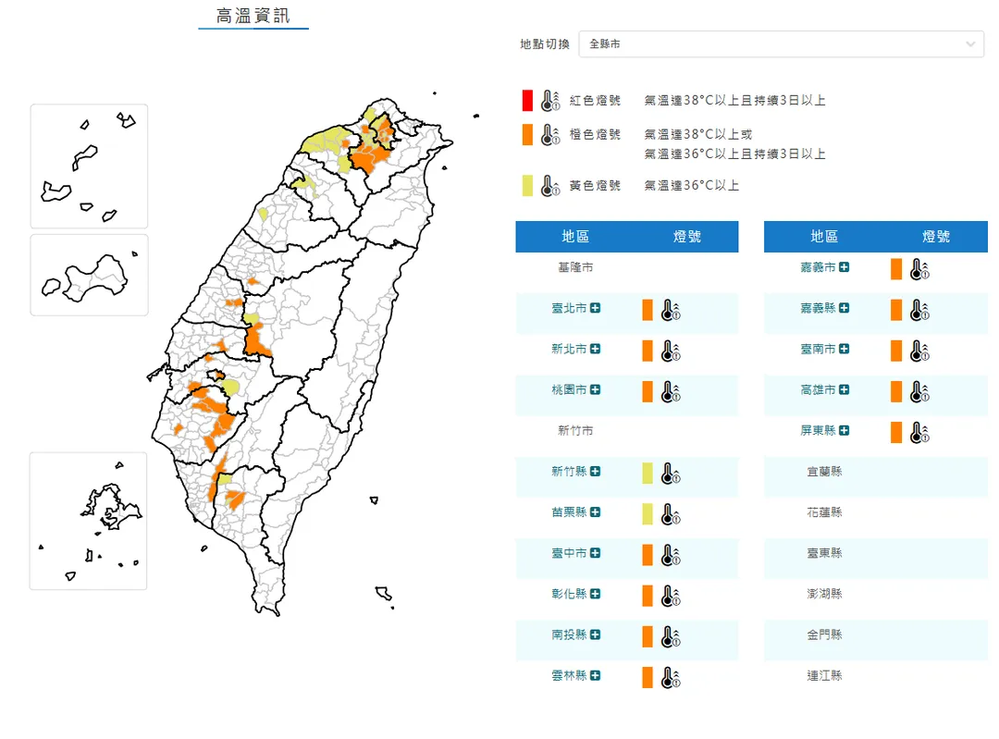Click thermometer icon in 屏東縣 row
The width and height of the screenshot is (999, 739).
click(x=920, y=433)
